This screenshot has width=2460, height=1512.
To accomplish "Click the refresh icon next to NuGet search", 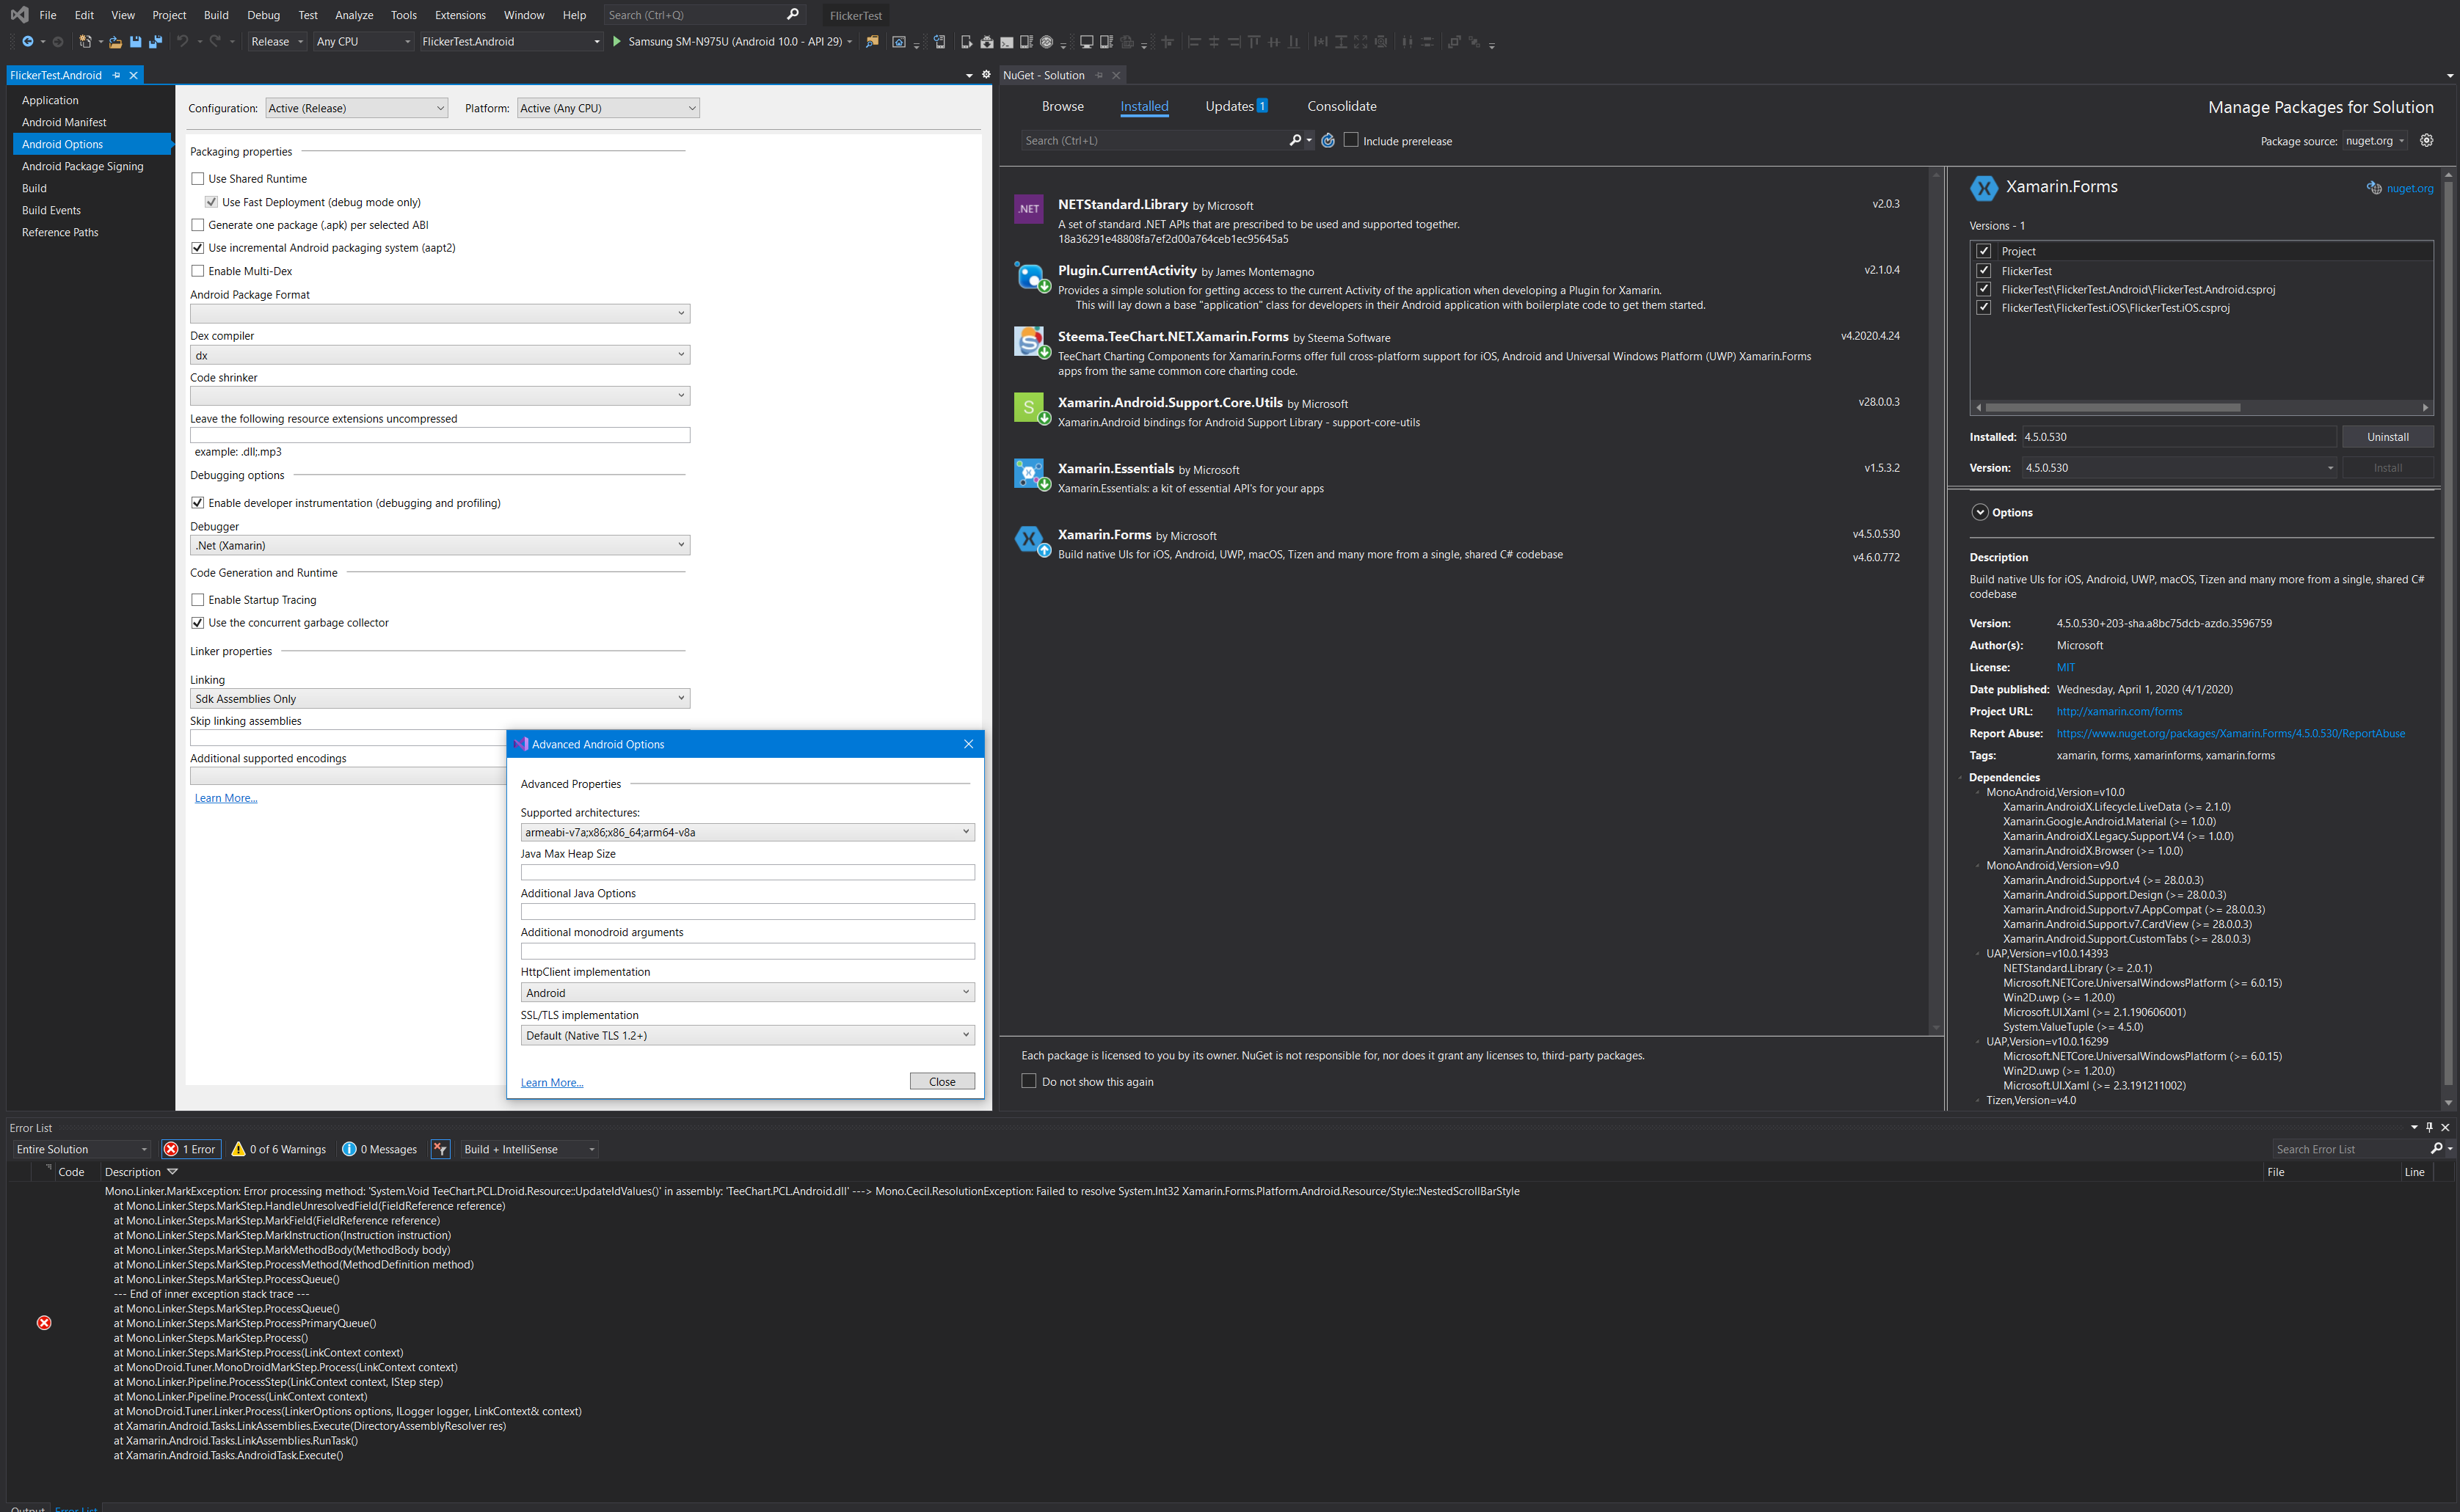I will tap(1328, 140).
